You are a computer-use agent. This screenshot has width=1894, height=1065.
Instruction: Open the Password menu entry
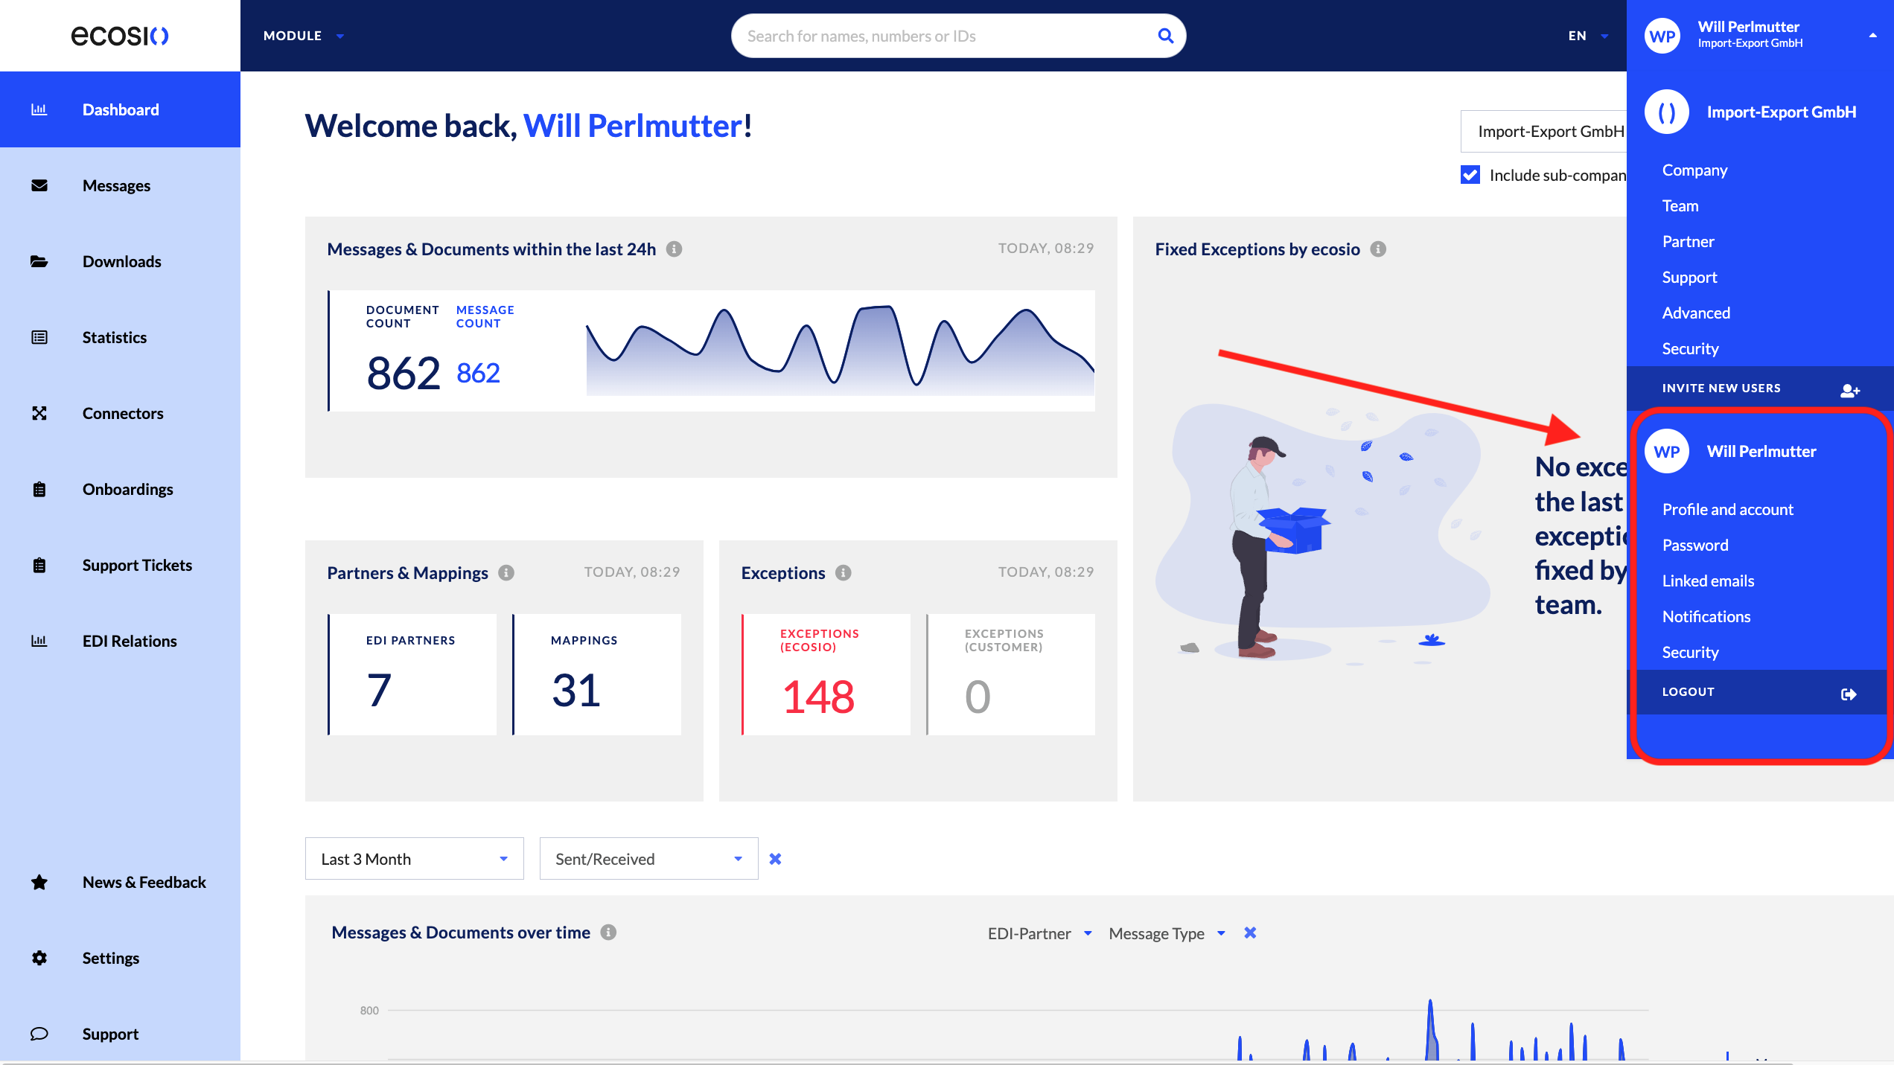(x=1695, y=545)
